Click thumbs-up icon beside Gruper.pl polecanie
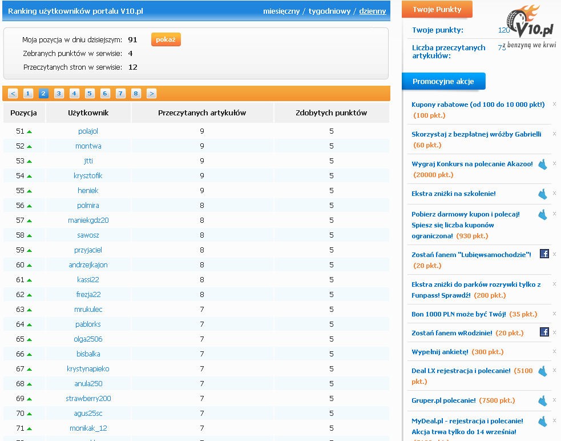Viewport: 561px width, 441px height. tap(542, 400)
